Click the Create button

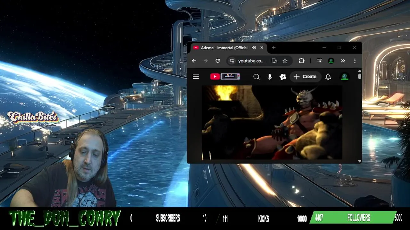point(305,77)
